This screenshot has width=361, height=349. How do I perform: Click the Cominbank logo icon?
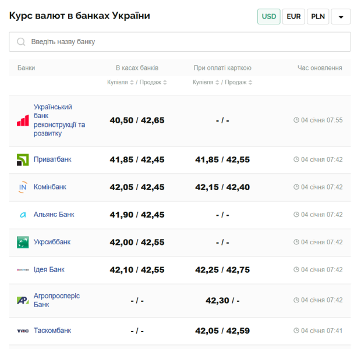(23, 187)
